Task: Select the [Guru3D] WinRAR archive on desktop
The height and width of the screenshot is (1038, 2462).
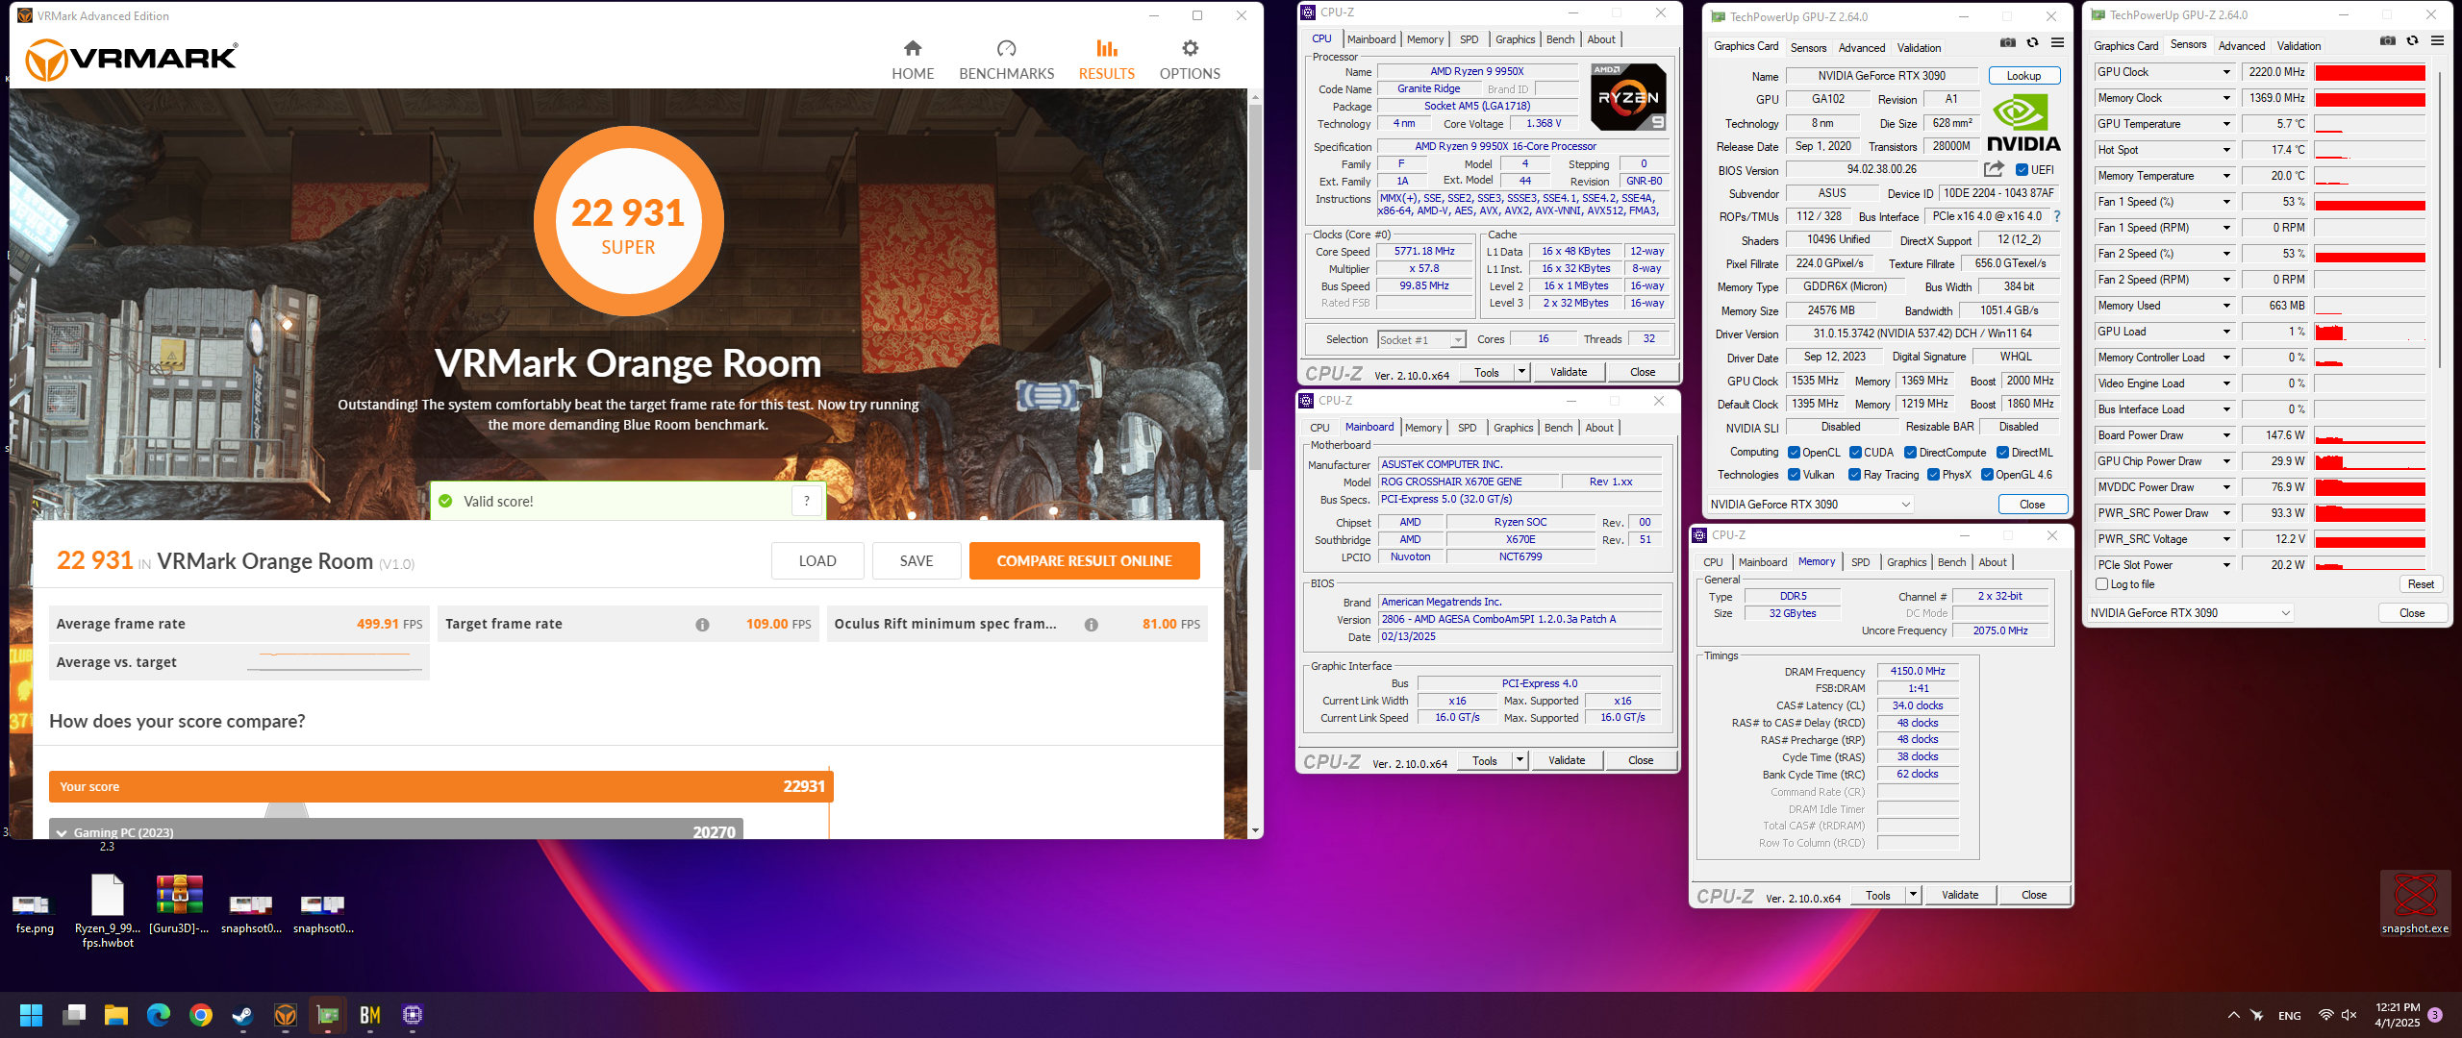Action: (179, 905)
